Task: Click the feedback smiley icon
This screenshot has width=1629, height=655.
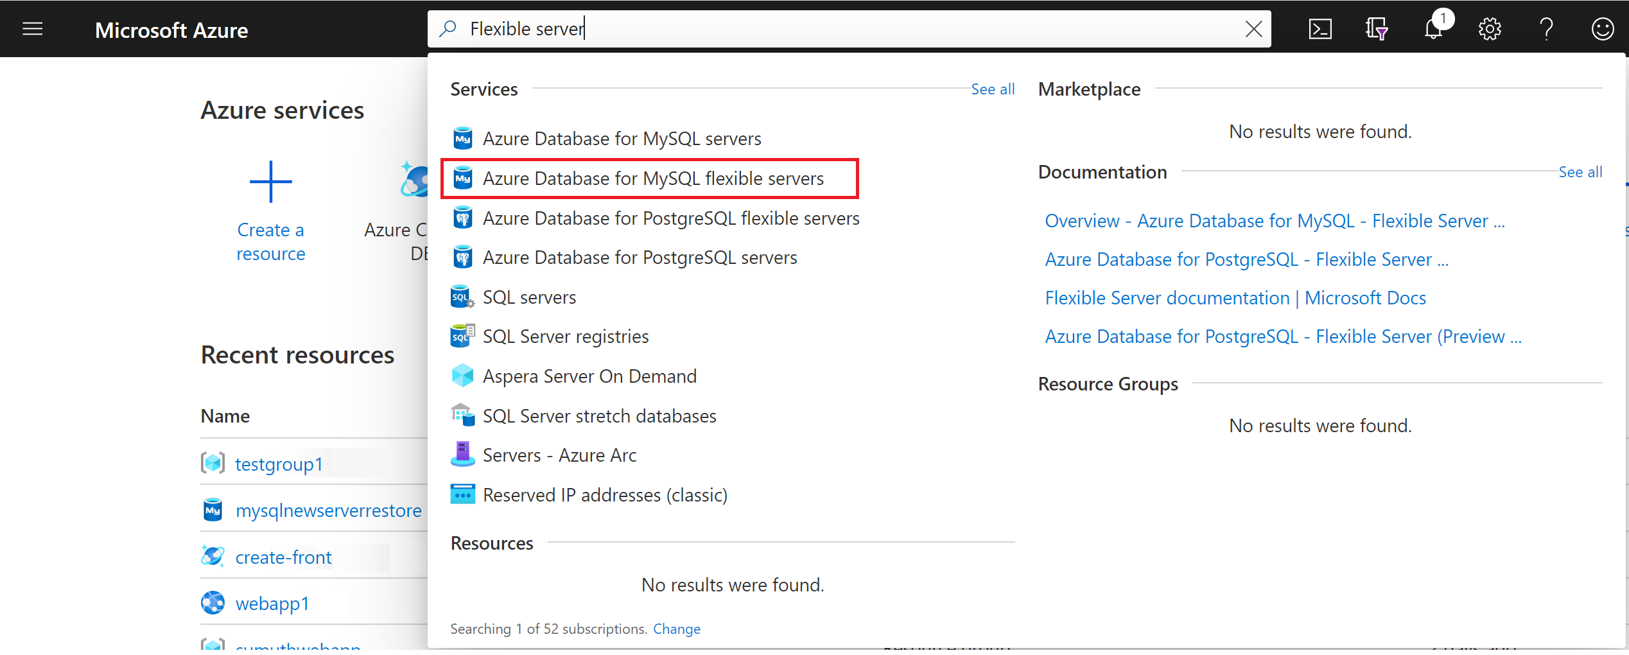Action: click(1603, 29)
